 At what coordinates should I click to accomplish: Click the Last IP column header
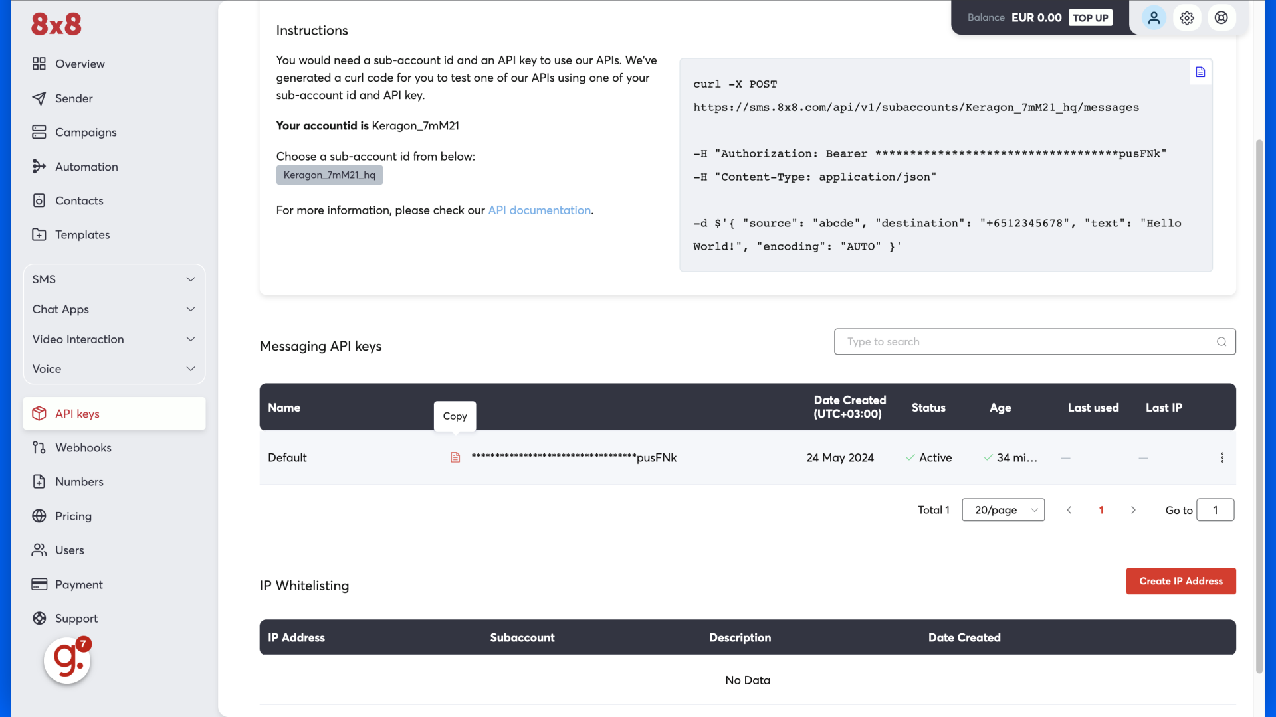pos(1164,408)
